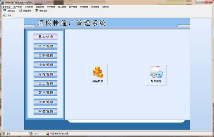Open the 采购管理 menu
Viewport: 214px width, 137px height.
point(29,7)
